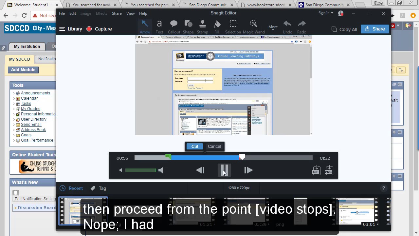Open User Directory link

point(34,119)
